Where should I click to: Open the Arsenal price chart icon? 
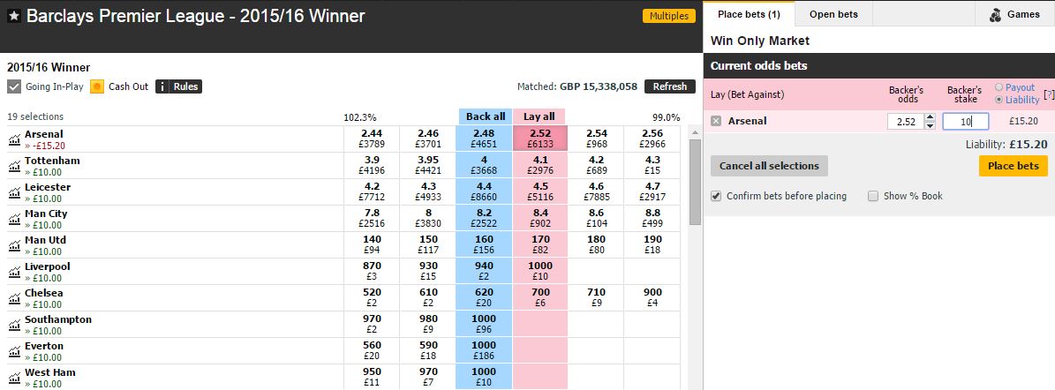pos(14,140)
